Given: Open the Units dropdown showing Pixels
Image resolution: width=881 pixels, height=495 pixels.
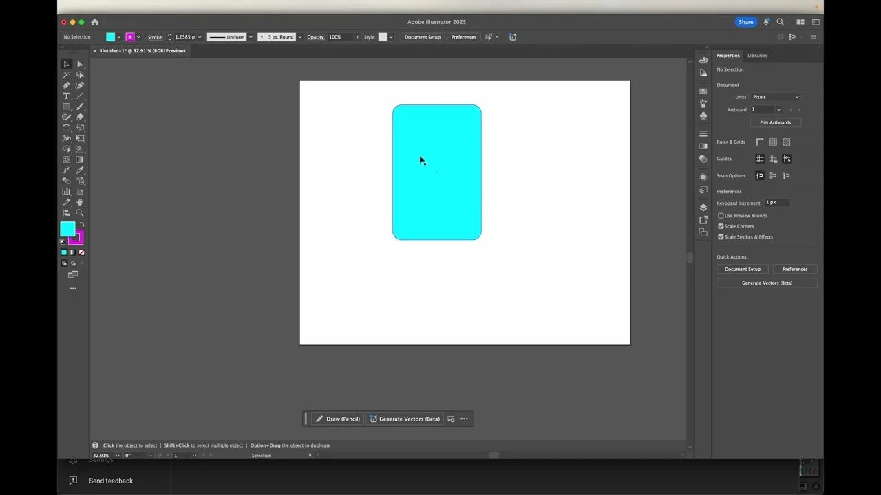Looking at the screenshot, I should (x=775, y=97).
